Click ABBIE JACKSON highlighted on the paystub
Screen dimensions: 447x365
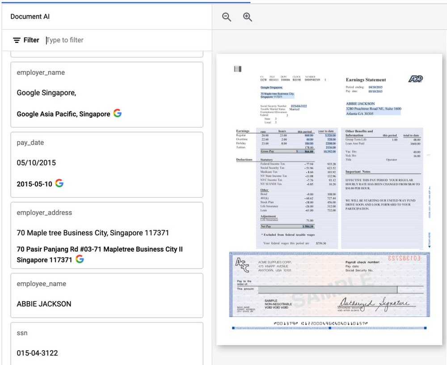point(360,104)
